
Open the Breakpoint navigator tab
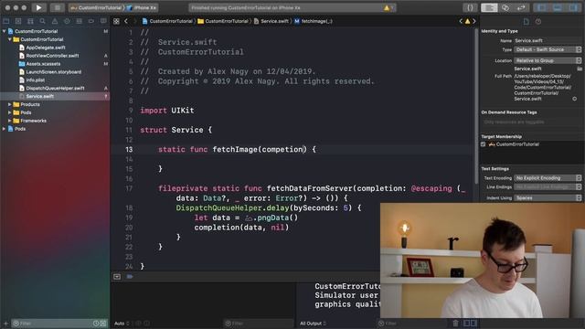(x=91, y=21)
